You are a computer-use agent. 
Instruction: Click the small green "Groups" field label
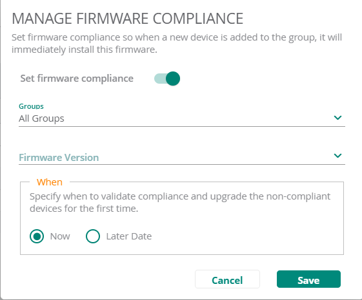[x=31, y=106]
